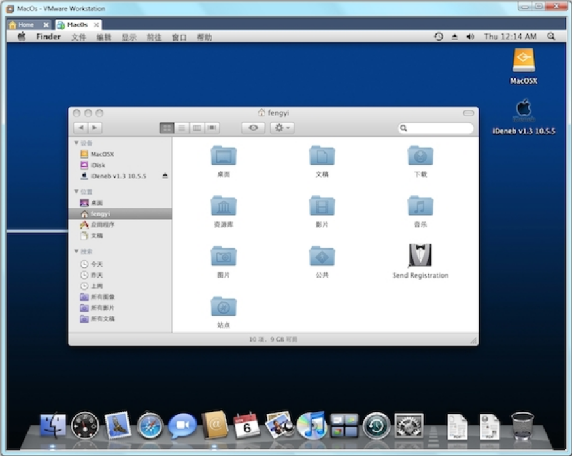Viewport: 572px width, 456px height.
Task: Open the 下载 (Downloads) folder
Action: pyautogui.click(x=420, y=156)
